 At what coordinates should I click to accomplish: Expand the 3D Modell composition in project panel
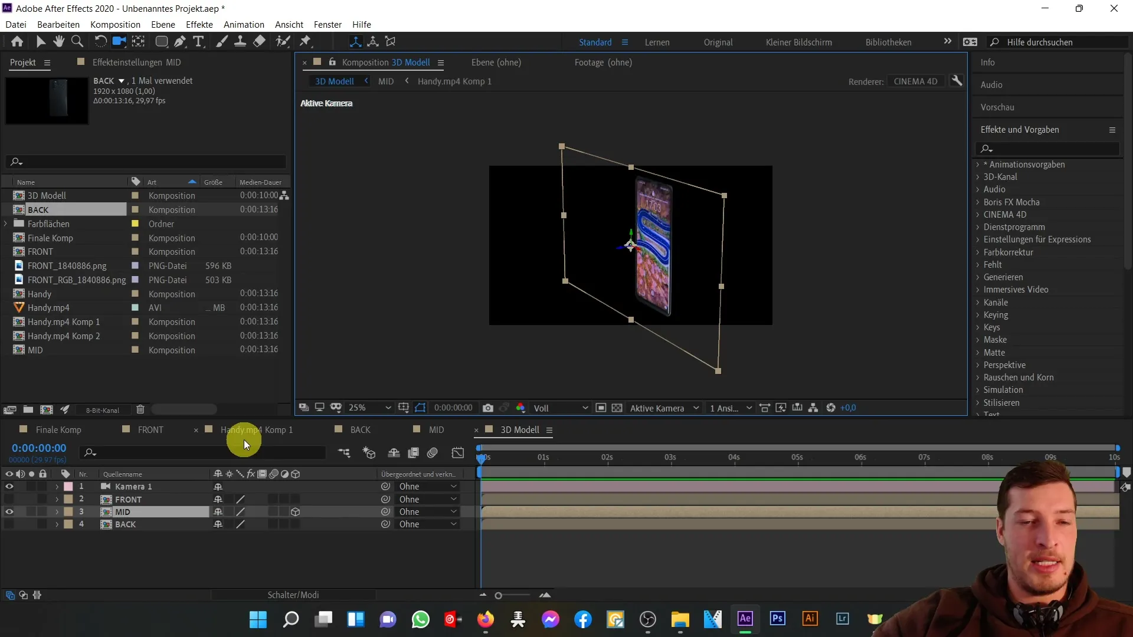(x=7, y=195)
